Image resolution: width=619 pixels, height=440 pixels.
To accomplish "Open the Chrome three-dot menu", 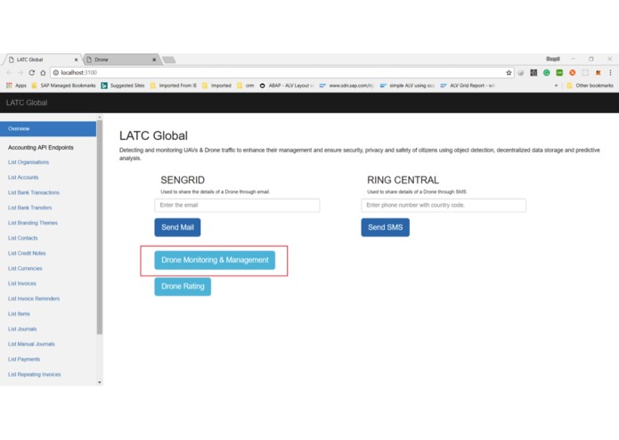I will pos(610,73).
